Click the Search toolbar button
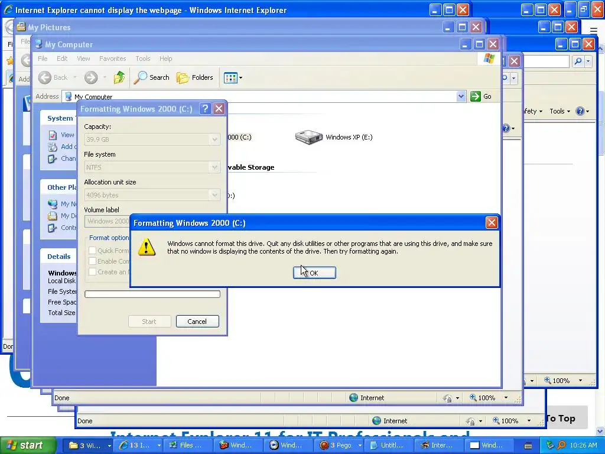The image size is (605, 454). click(152, 77)
